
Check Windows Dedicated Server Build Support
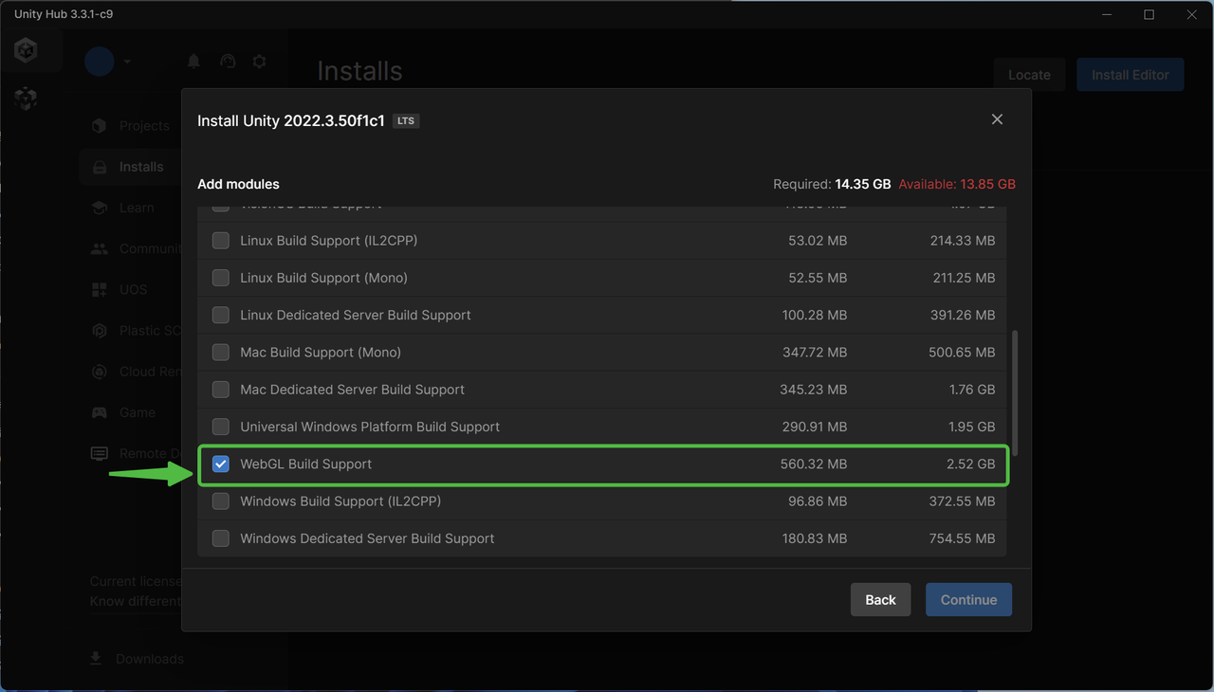pos(220,537)
